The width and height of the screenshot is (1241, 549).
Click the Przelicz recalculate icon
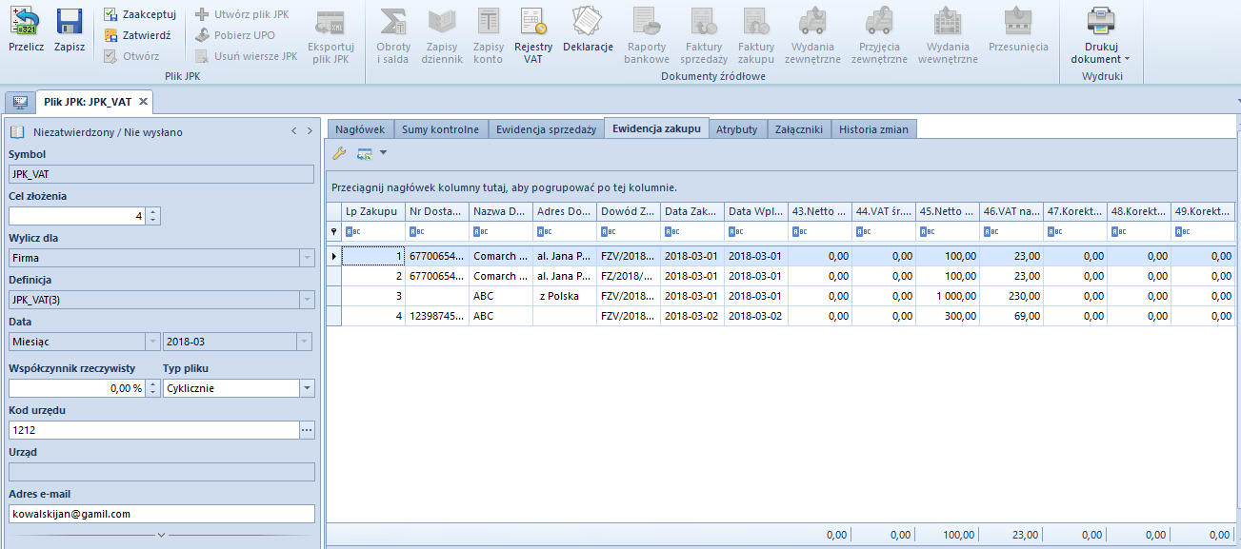click(x=26, y=23)
